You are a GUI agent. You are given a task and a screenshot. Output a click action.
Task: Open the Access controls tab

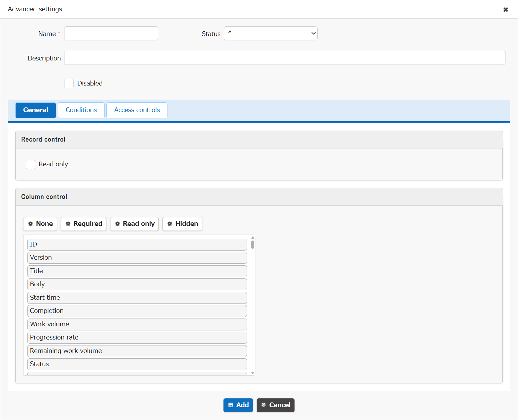coord(137,110)
